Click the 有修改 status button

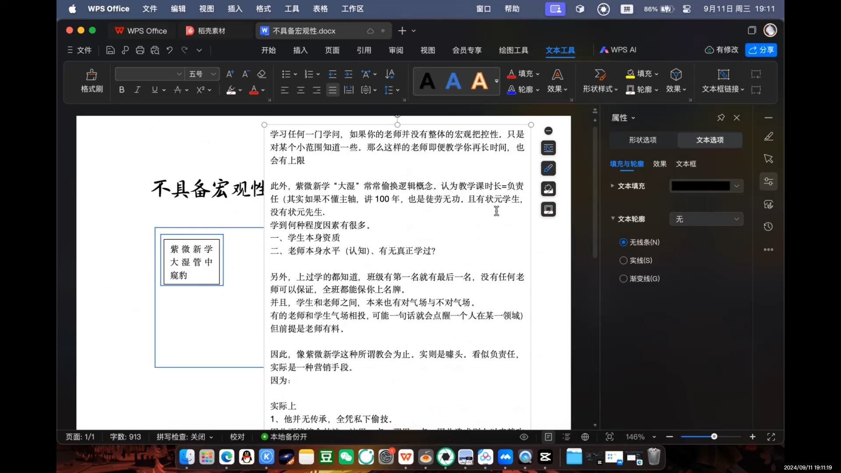click(721, 50)
